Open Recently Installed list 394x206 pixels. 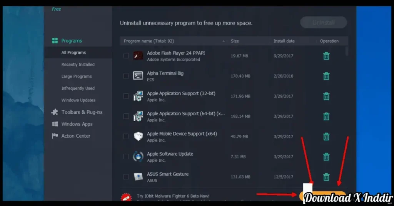click(x=78, y=65)
